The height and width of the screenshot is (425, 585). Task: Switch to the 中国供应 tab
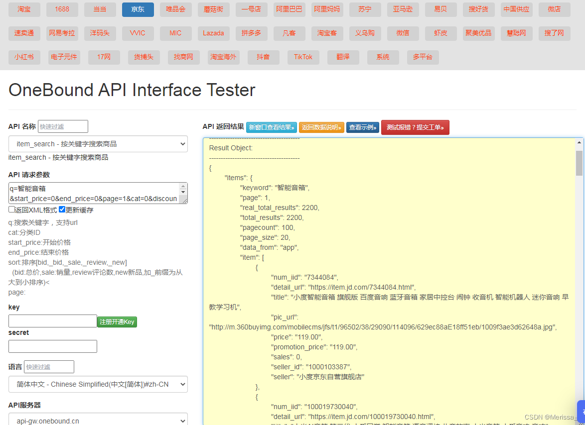click(x=516, y=9)
